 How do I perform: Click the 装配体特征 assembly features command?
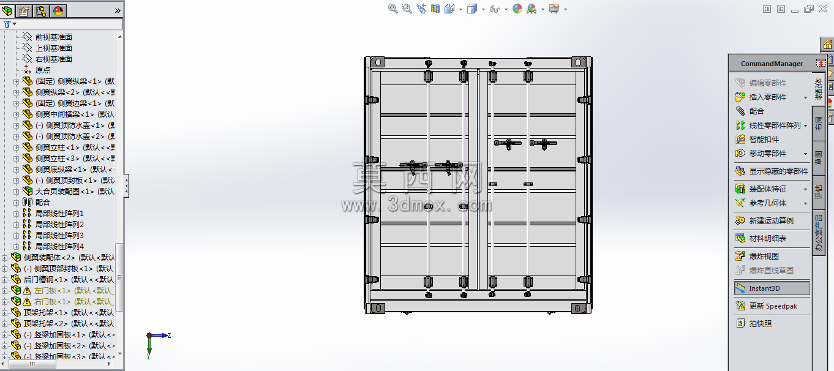tap(761, 189)
